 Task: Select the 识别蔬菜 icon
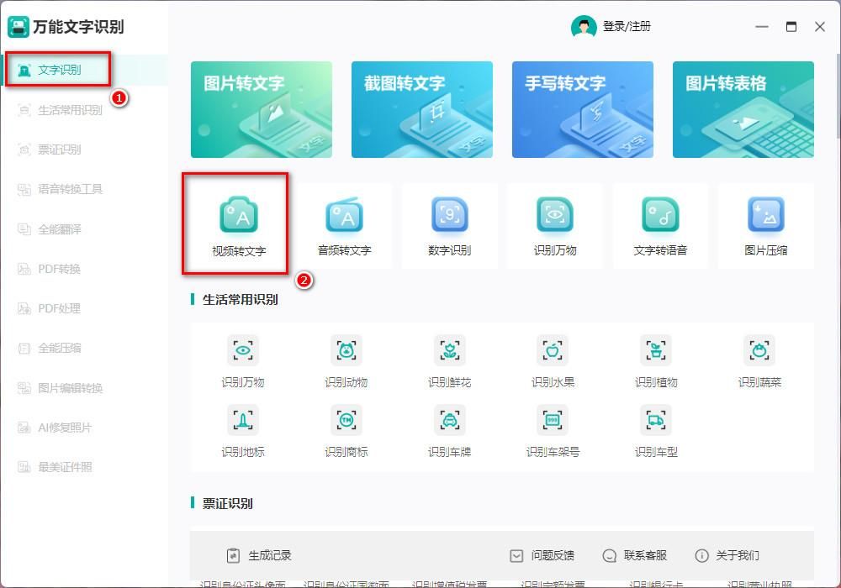[x=759, y=361]
